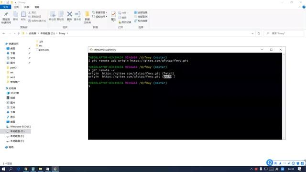Show hidden system tray icons chevron
This screenshot has height=172, width=306.
(251, 169)
